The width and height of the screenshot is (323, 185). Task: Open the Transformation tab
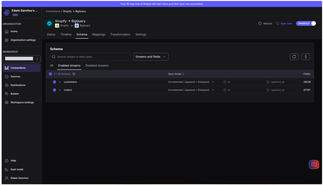(x=120, y=34)
